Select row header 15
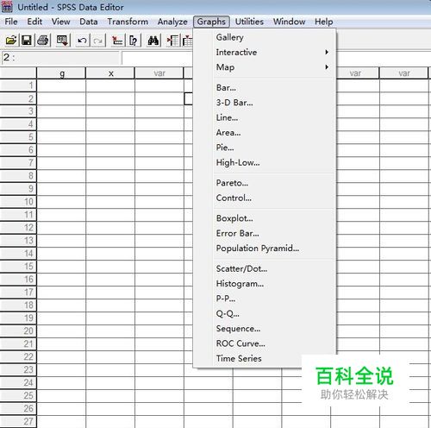Viewport: 431px width, 428px height. click(18, 267)
